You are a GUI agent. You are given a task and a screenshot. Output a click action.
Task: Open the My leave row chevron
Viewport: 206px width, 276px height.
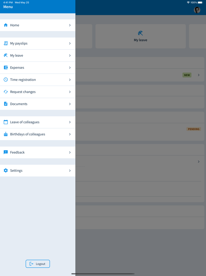point(70,56)
